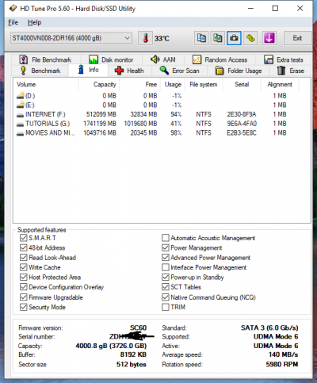Click the thermometer temperature icon
The width and height of the screenshot is (317, 383).
point(145,38)
